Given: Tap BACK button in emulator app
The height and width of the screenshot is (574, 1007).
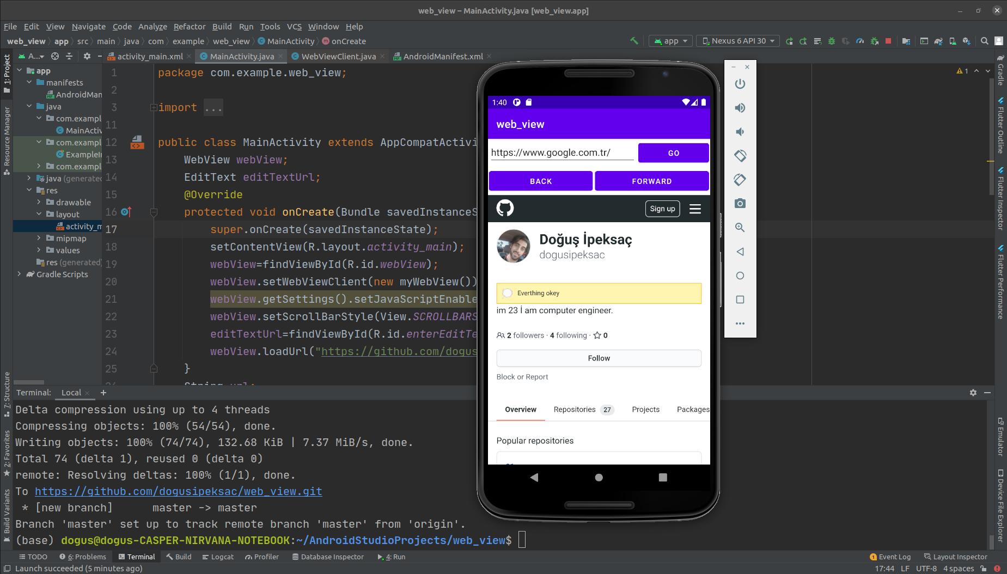Looking at the screenshot, I should (540, 181).
